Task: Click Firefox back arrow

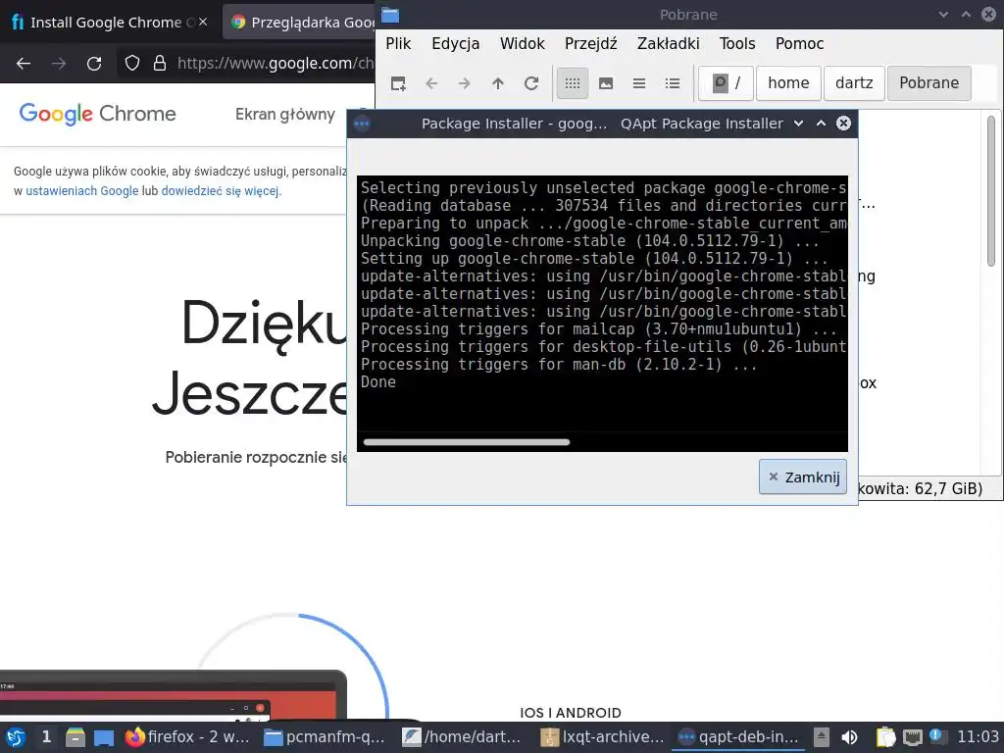Action: (x=24, y=64)
